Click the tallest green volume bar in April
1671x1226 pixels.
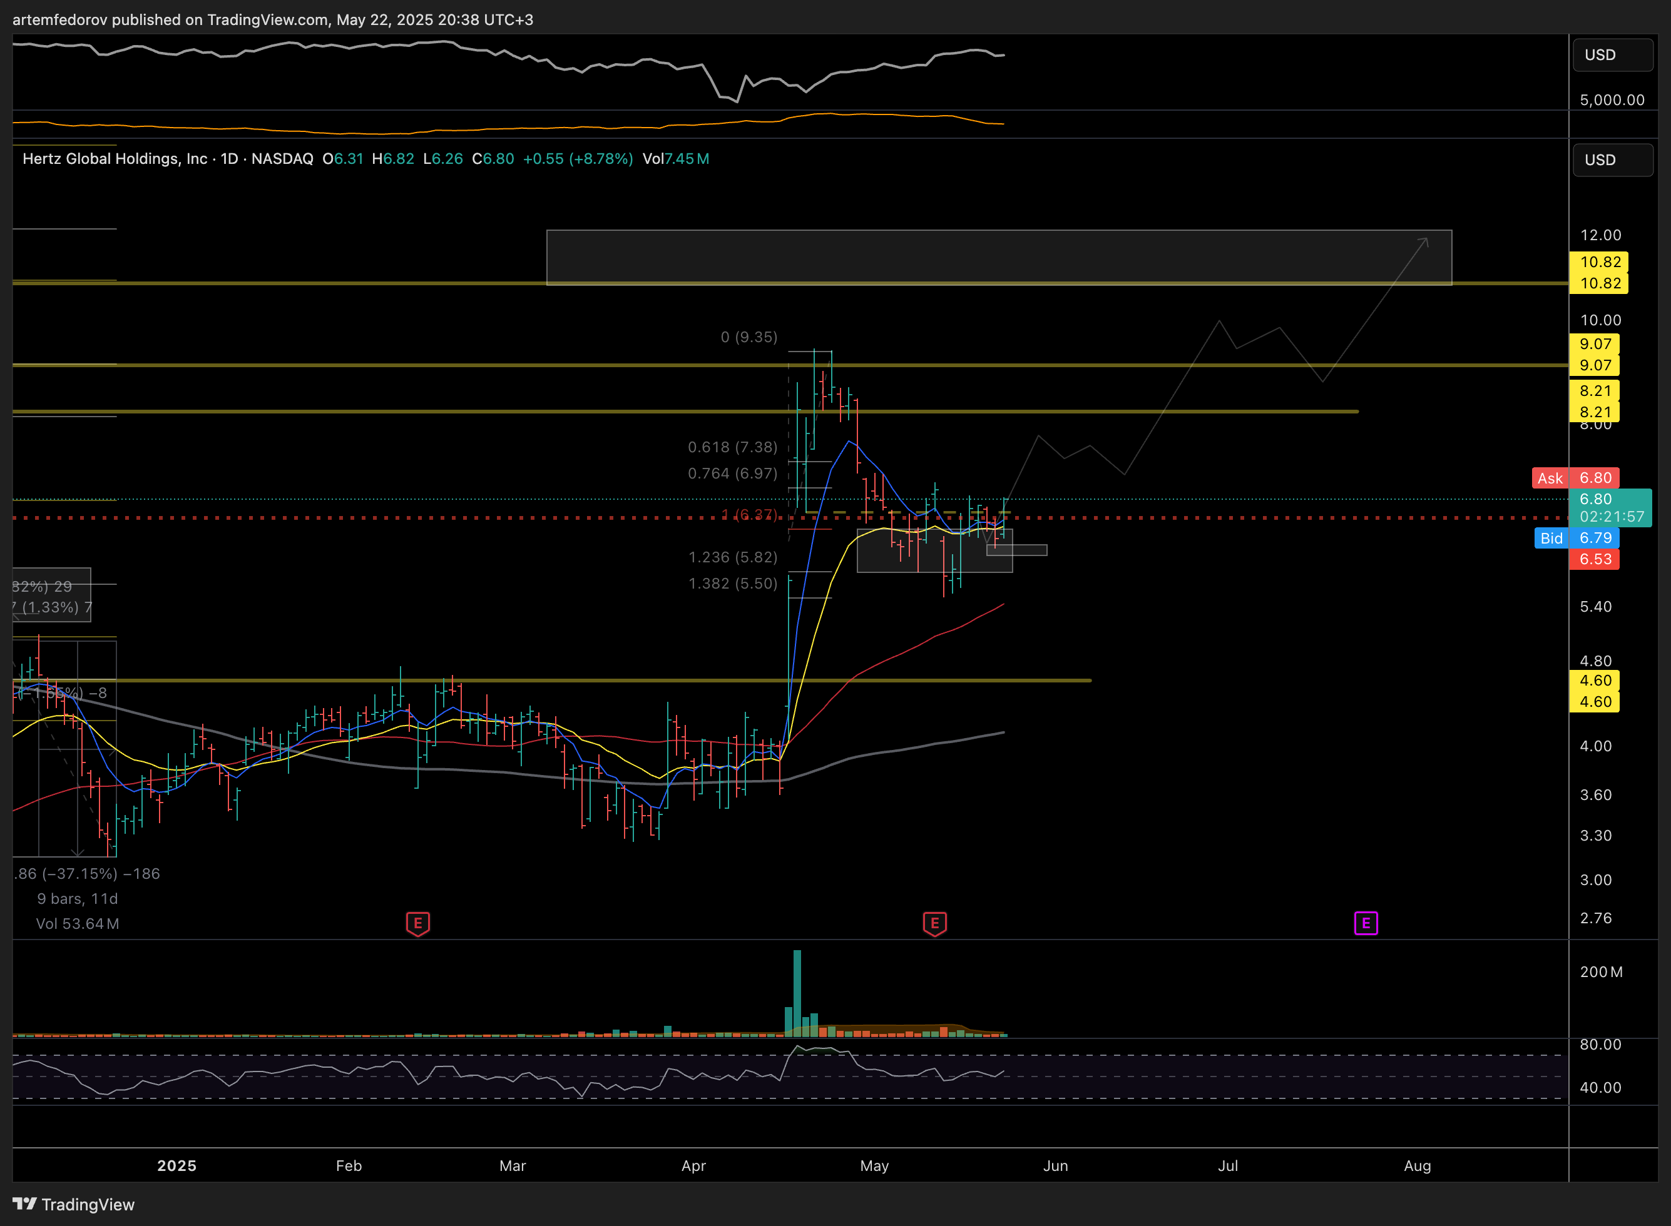click(797, 993)
